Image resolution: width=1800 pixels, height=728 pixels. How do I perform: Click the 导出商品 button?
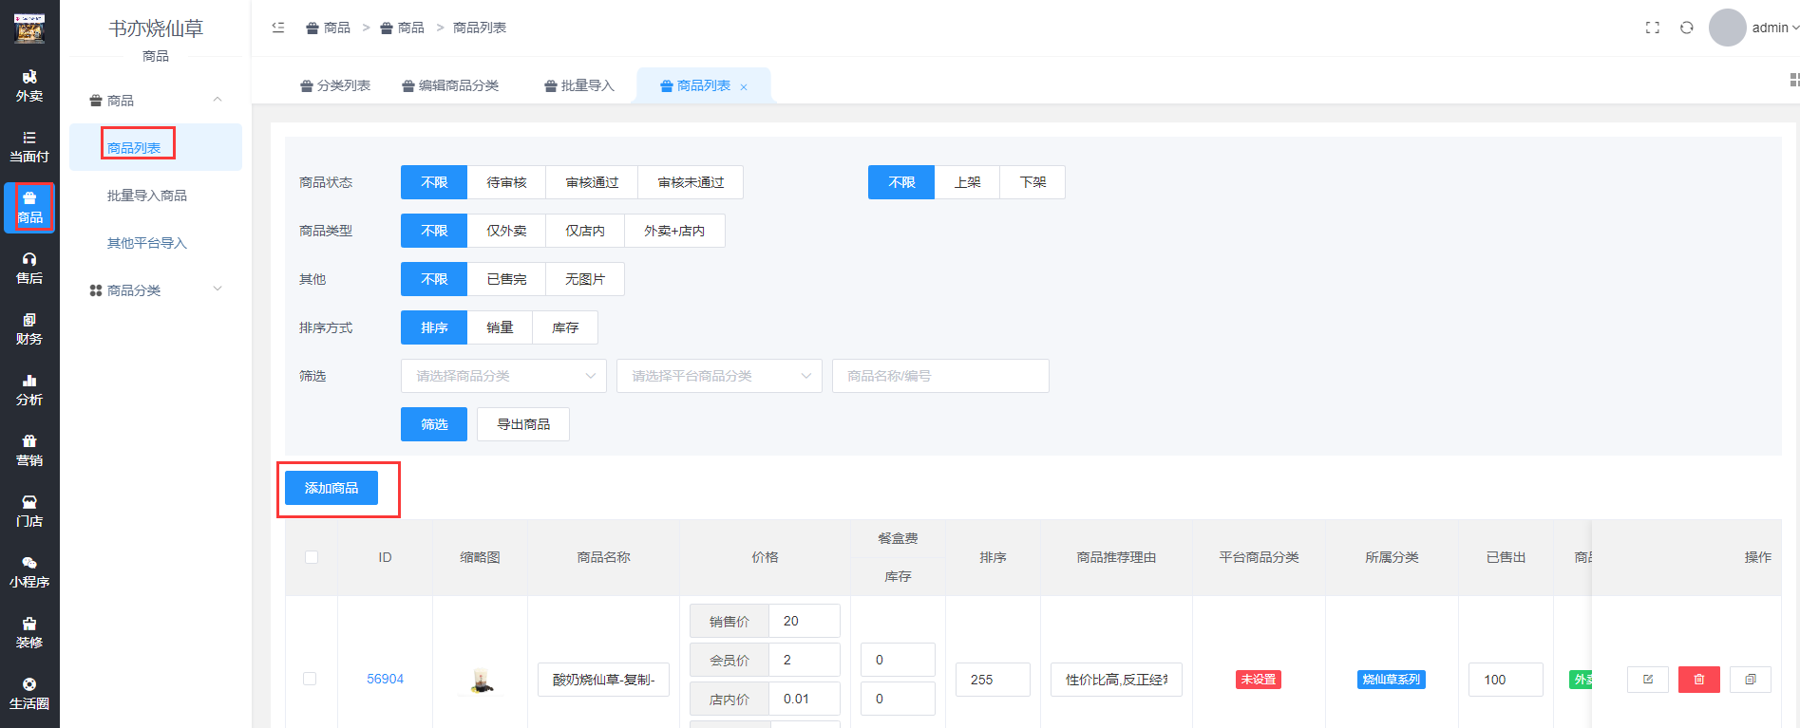point(523,424)
